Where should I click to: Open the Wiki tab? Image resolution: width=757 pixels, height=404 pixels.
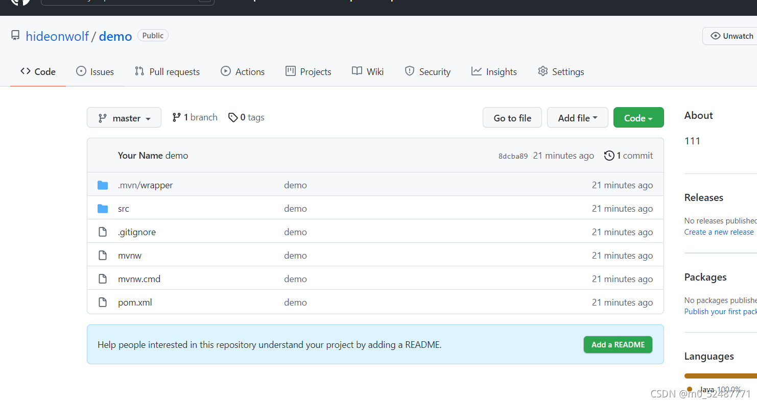click(368, 72)
